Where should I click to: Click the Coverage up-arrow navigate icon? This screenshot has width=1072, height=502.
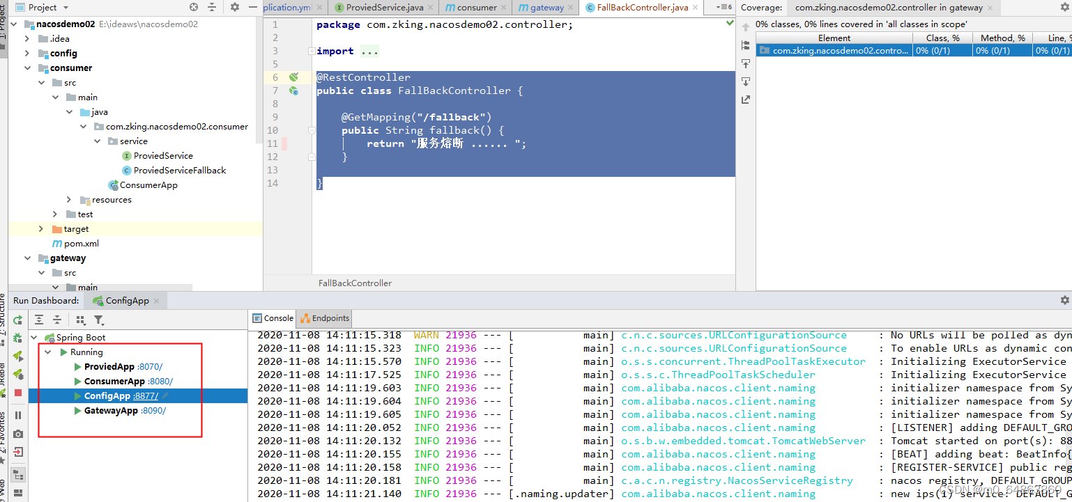[746, 27]
